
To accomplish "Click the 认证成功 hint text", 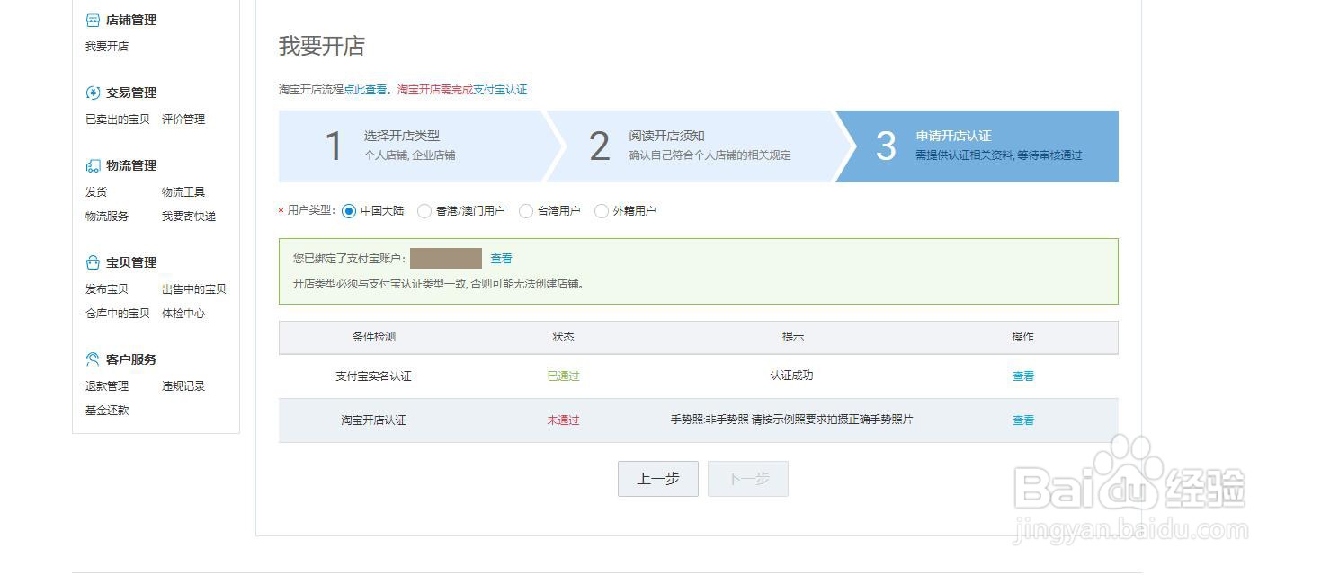I will [791, 376].
